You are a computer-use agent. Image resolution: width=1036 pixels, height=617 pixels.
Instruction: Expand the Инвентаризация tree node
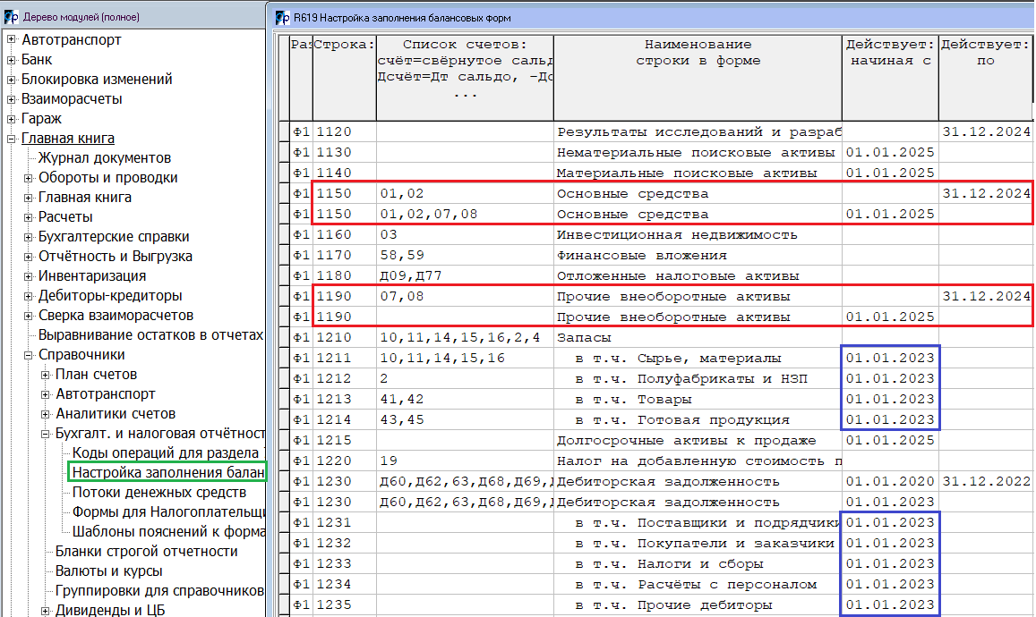(x=29, y=276)
